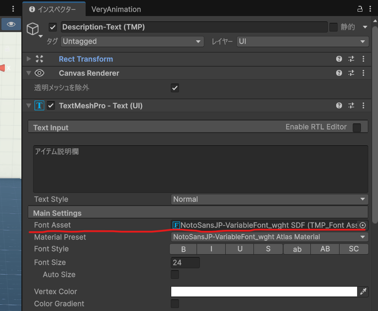Open the white Vertex Color swatch
This screenshot has height=311, width=378.
click(264, 292)
